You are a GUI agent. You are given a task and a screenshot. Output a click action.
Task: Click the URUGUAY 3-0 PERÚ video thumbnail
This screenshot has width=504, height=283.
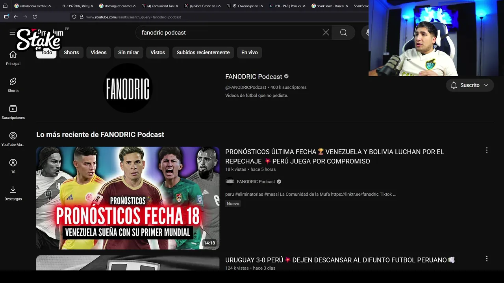(128, 263)
